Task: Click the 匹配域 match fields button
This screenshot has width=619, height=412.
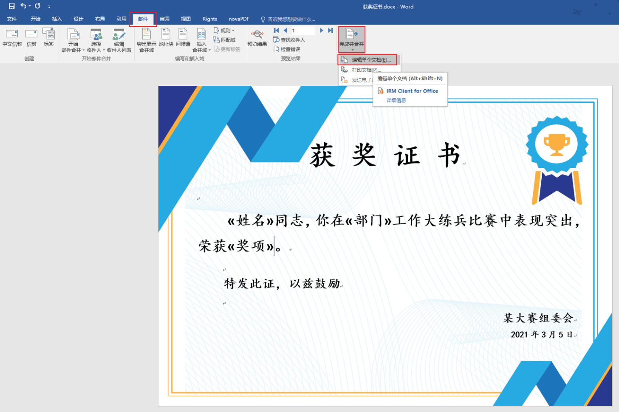Action: coord(224,40)
